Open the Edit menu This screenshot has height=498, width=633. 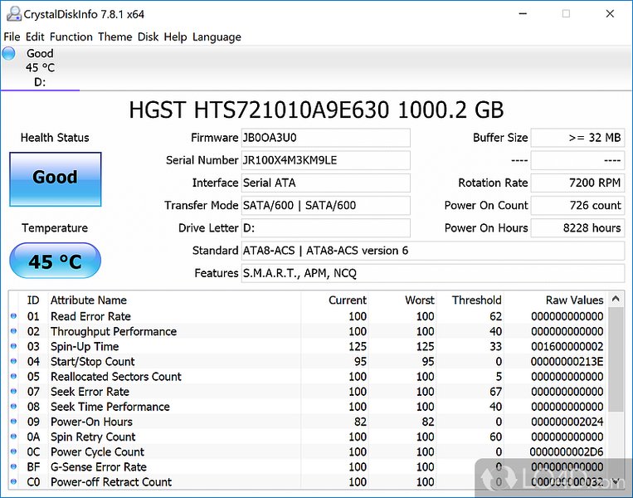point(35,37)
